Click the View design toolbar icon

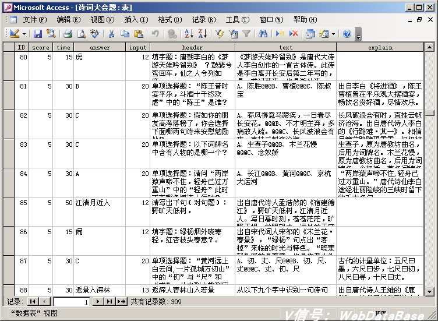click(x=14, y=34)
